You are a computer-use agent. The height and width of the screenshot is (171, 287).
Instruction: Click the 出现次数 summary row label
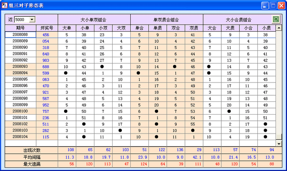32,150
